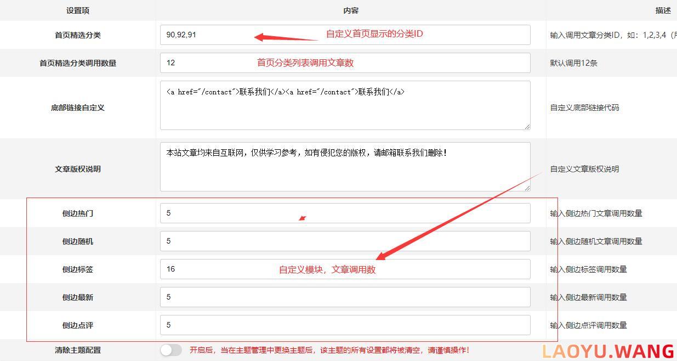Focus the 侧边标签 input with value 16
This screenshot has width=677, height=361.
tap(345, 269)
